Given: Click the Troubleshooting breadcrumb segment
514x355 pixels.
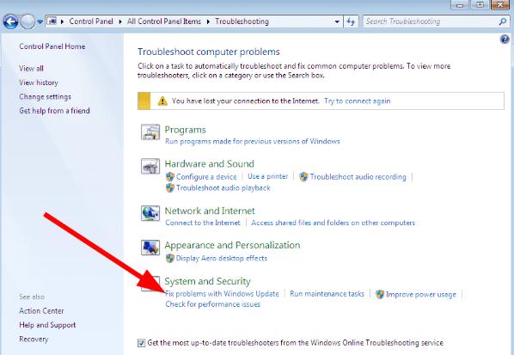Looking at the screenshot, I should [x=242, y=21].
